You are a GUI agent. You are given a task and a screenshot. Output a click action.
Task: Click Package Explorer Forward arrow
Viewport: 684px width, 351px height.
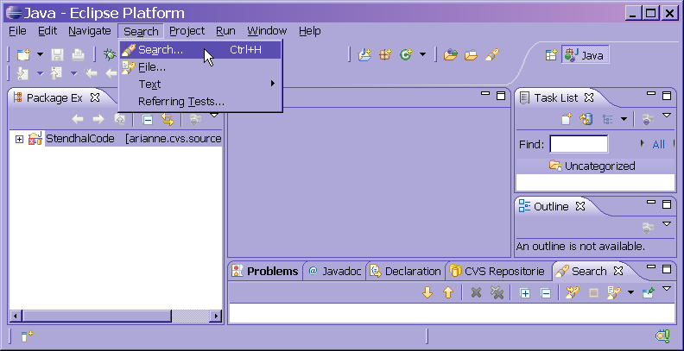(98, 119)
